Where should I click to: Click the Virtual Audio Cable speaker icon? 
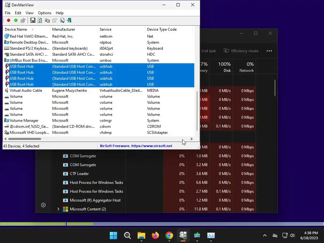(x=7, y=90)
